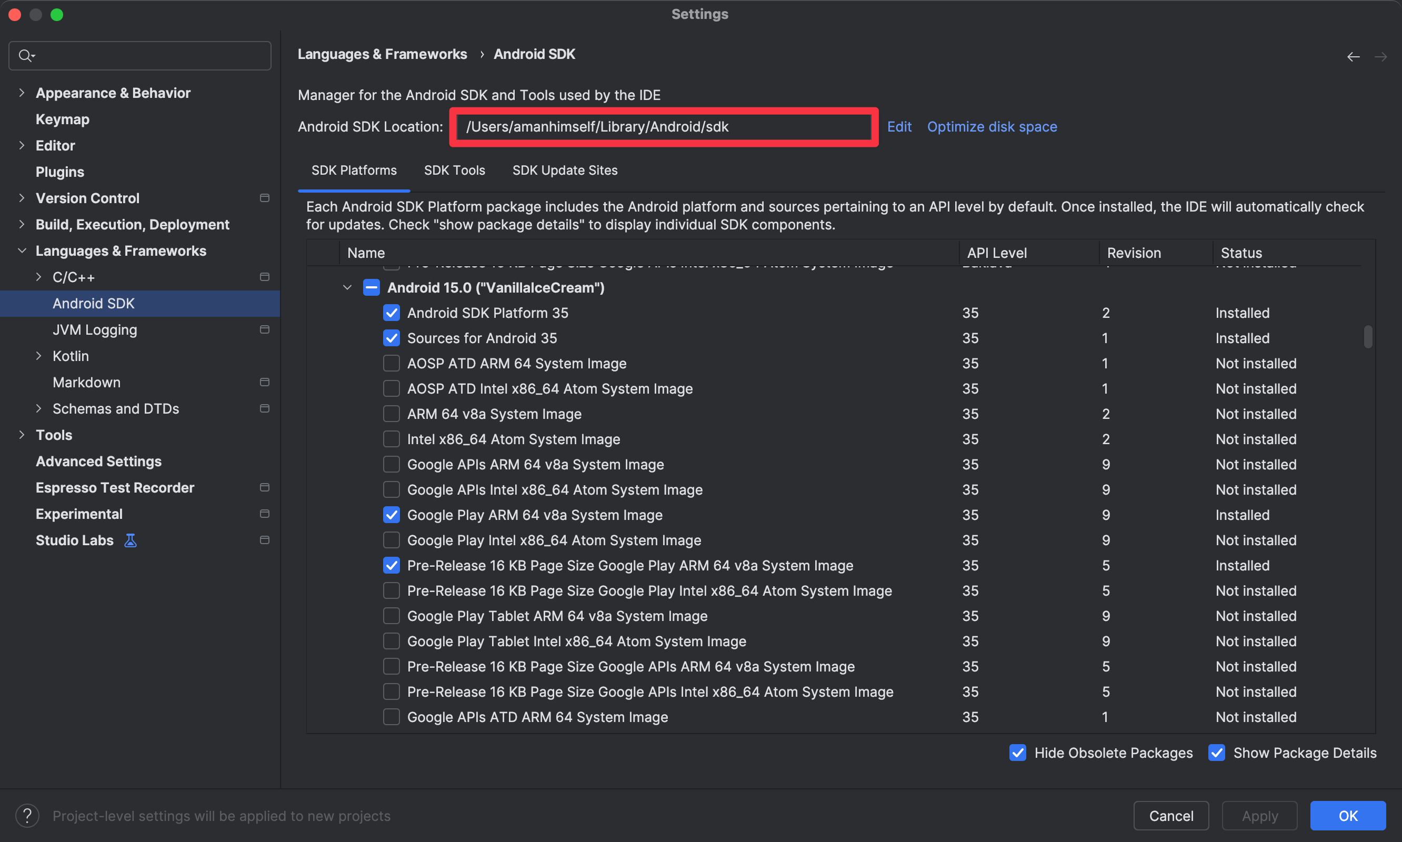This screenshot has width=1402, height=842.
Task: Click the project settings icon beside Espresso Test Recorder
Action: click(264, 487)
